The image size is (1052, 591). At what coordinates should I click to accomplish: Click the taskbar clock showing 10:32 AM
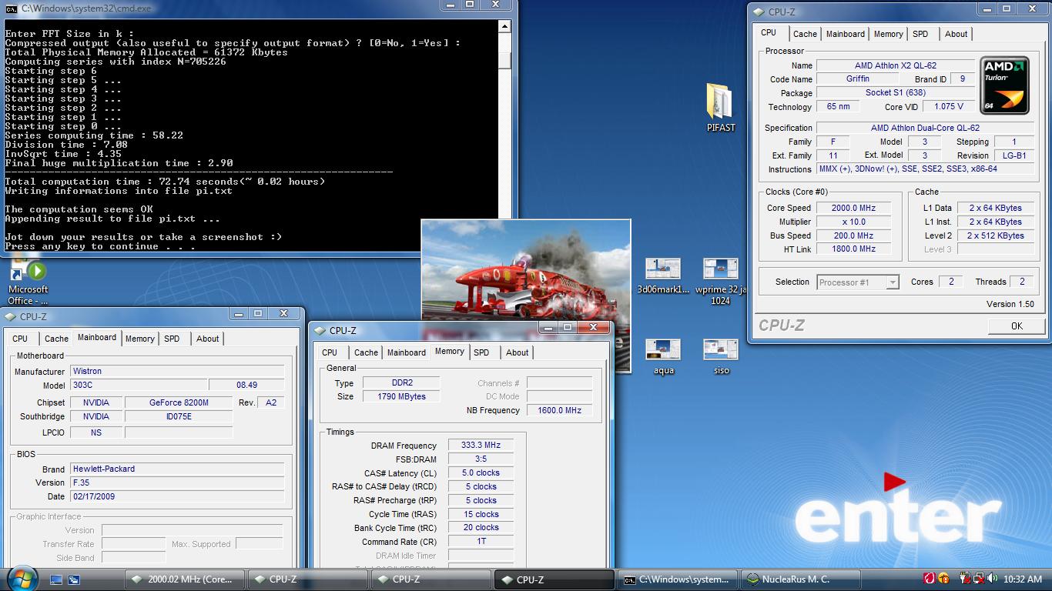[x=1023, y=579]
